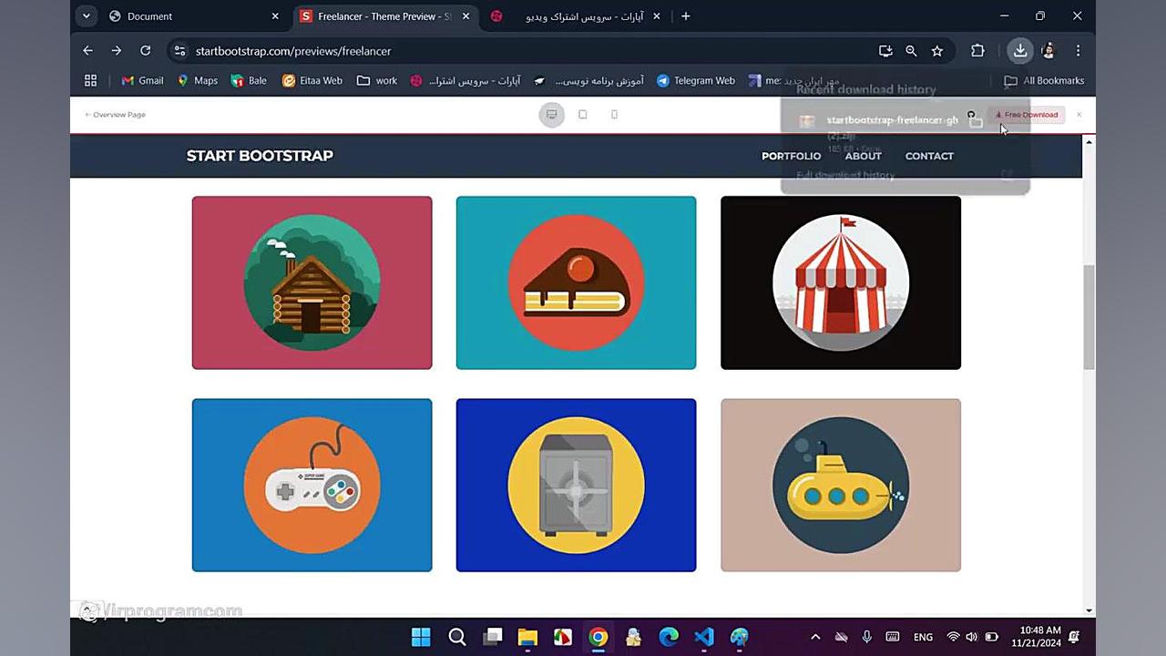Open Google Chrome taskbar icon
This screenshot has width=1166, height=656.
click(x=598, y=637)
